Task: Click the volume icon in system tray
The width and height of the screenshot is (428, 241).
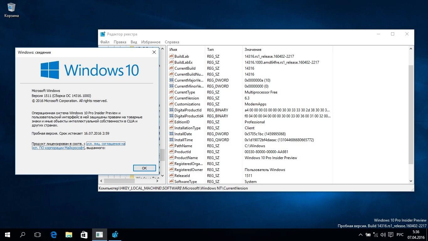Action: (383, 235)
